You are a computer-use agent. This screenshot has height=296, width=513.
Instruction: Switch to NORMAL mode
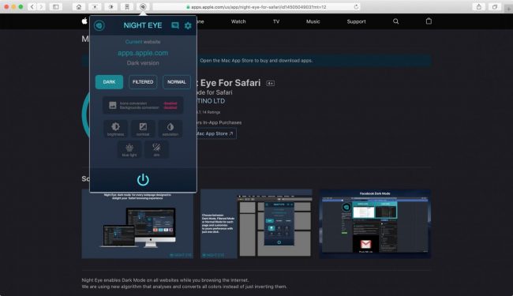point(177,82)
